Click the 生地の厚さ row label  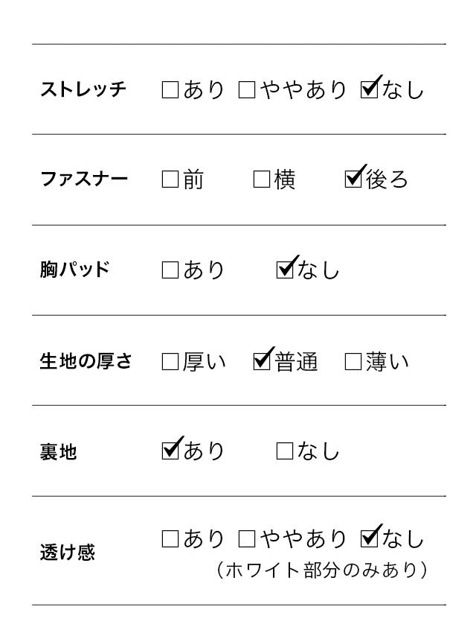point(86,362)
